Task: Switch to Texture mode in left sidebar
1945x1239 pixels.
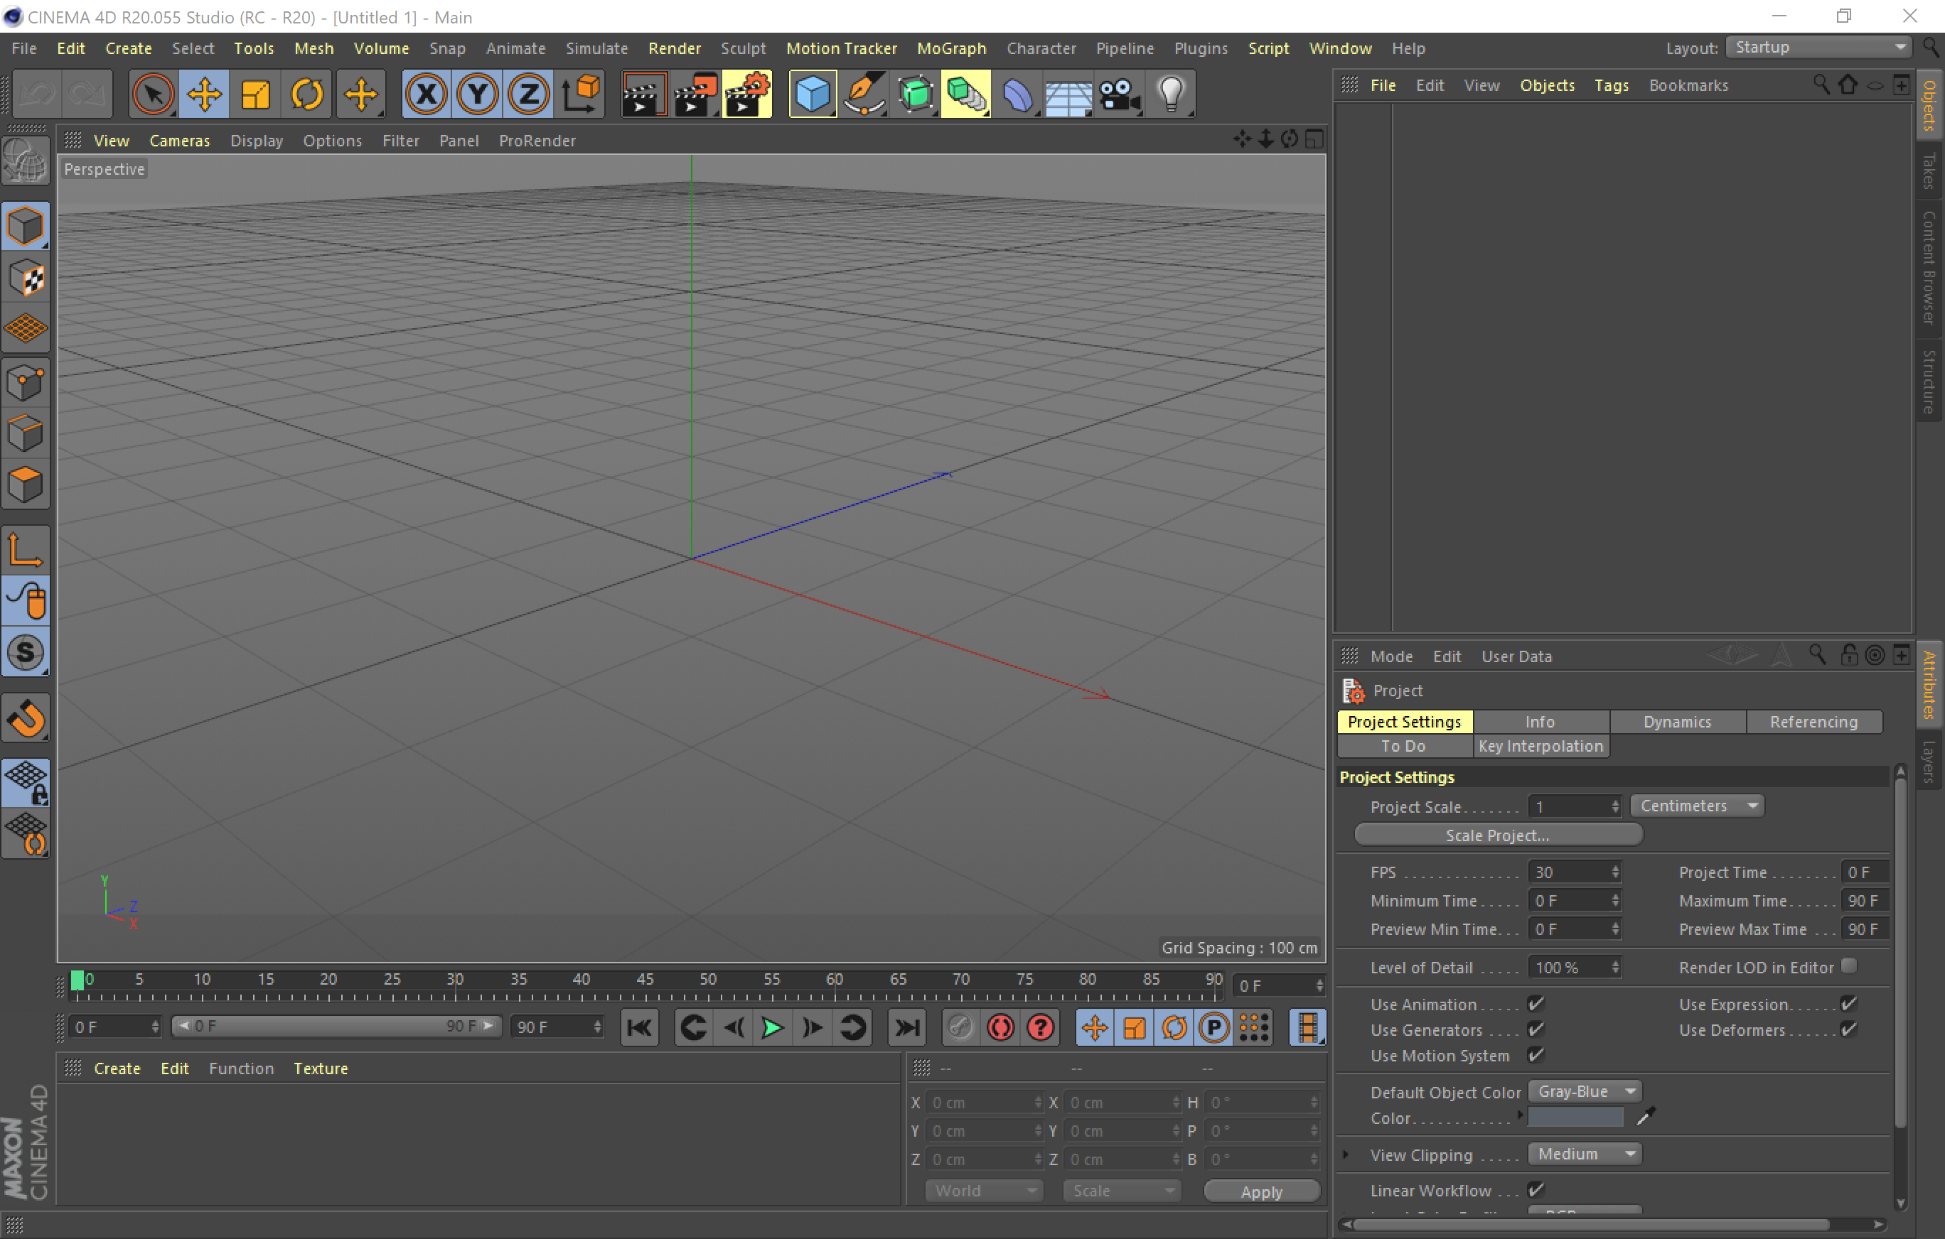Action: pyautogui.click(x=26, y=278)
